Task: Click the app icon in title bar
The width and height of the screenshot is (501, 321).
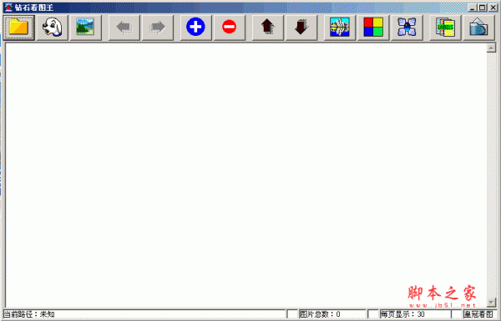Action: click(8, 8)
